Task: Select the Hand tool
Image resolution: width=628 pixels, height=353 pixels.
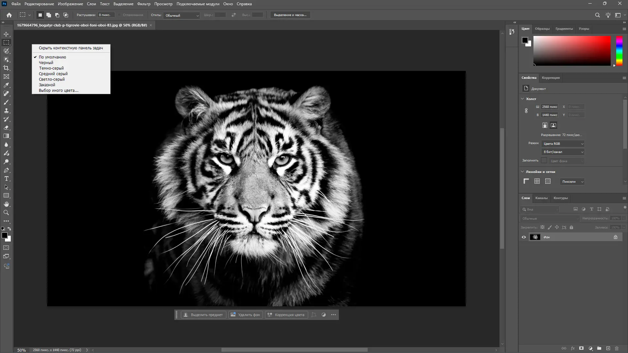Action: tap(6, 204)
